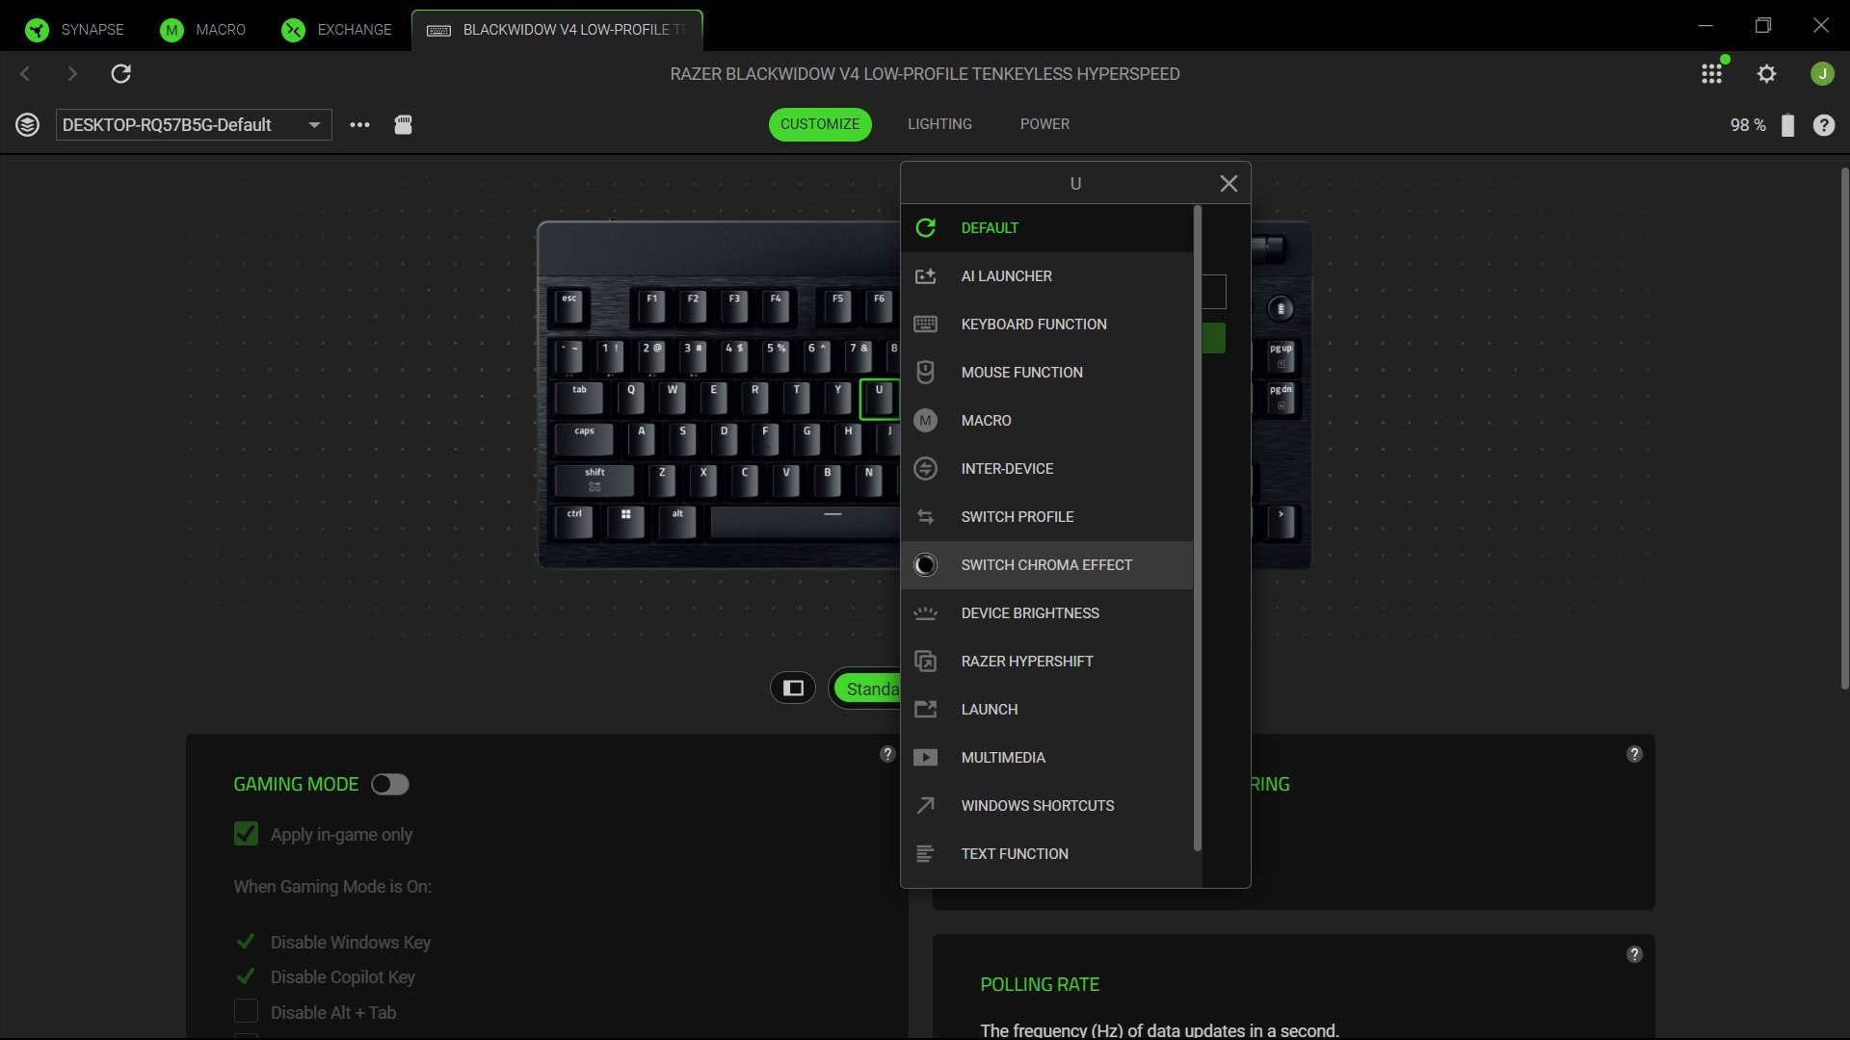Image resolution: width=1850 pixels, height=1040 pixels.
Task: Go forward with the right arrow
Action: pos(72,74)
